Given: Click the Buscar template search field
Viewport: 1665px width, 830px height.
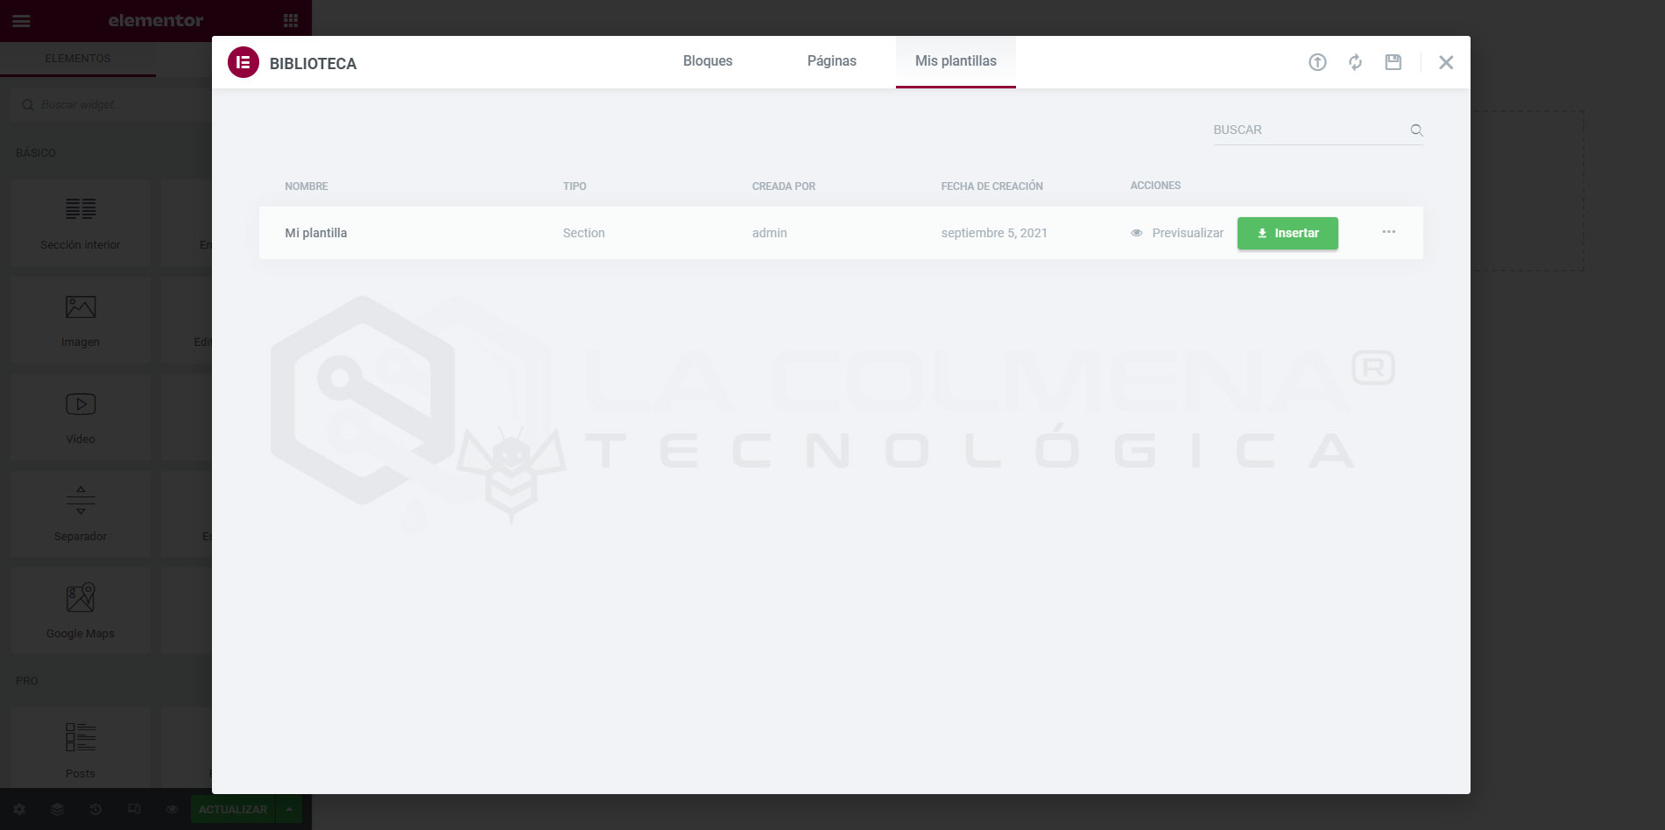Looking at the screenshot, I should pyautogui.click(x=1305, y=130).
